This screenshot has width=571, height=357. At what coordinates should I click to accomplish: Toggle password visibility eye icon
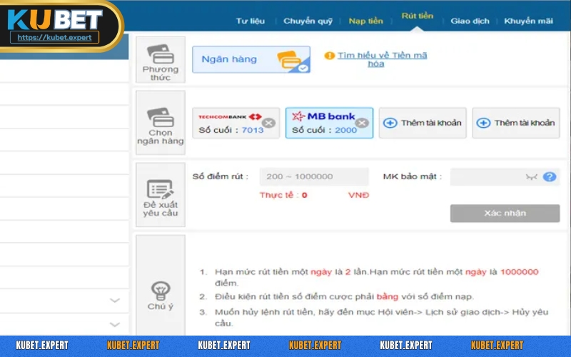pyautogui.click(x=530, y=177)
